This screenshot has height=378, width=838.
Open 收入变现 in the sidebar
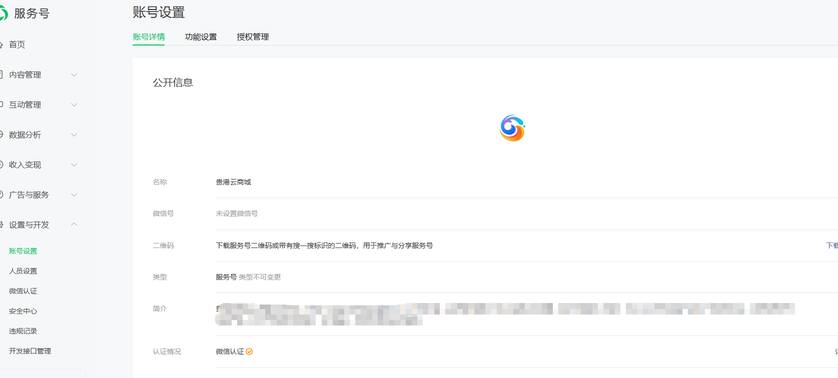[25, 165]
